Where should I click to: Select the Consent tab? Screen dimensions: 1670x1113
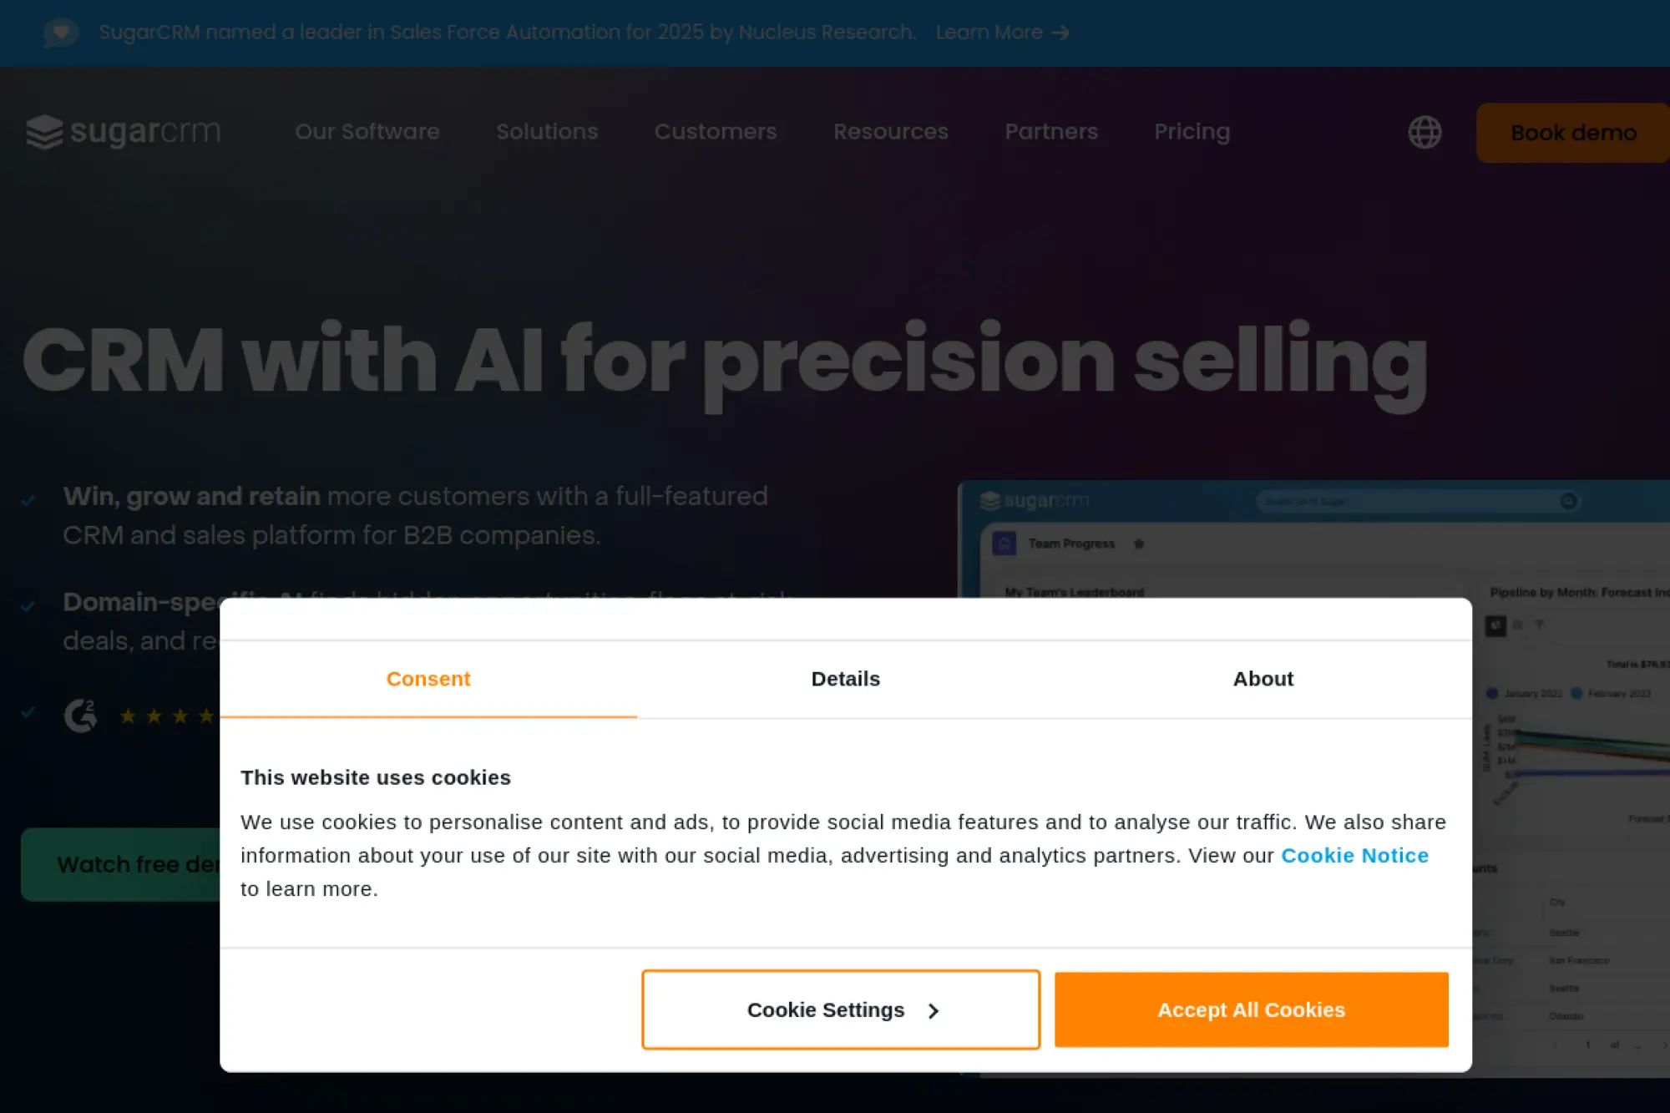click(x=428, y=679)
